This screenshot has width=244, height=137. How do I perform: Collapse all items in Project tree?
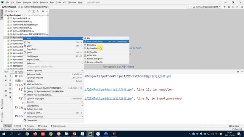[x=38, y=11]
